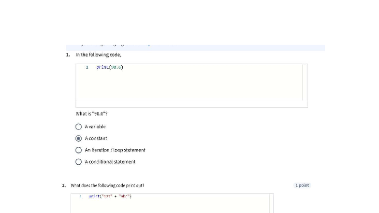Click the print(98.6) code line
The width and height of the screenshot is (379, 213).
pyautogui.click(x=110, y=67)
